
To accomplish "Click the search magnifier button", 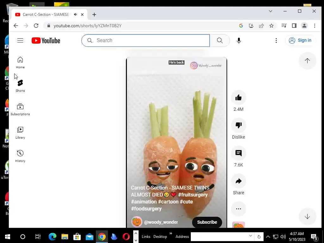I will click(220, 40).
